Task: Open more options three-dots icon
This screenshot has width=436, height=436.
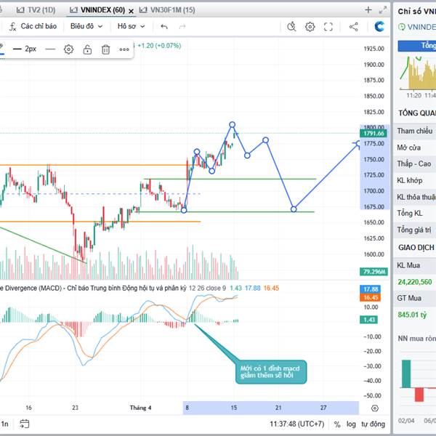Action: (x=124, y=49)
